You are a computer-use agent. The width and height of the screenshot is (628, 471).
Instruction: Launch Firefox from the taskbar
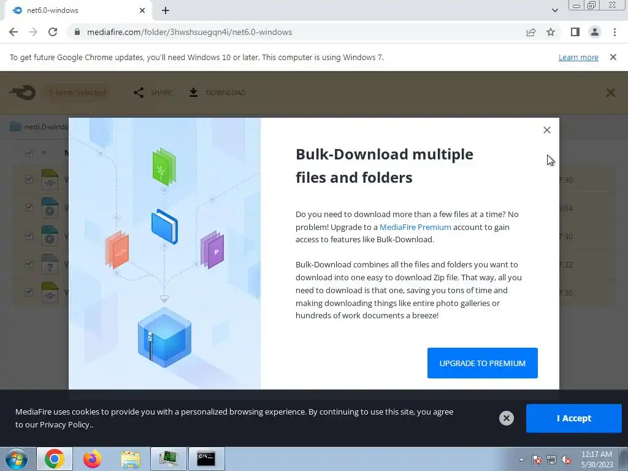click(x=93, y=459)
